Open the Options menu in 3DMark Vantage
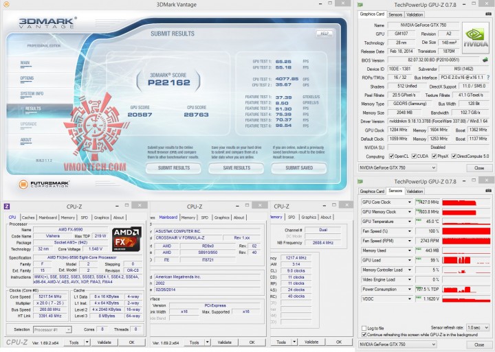The width and height of the screenshot is (495, 352). coord(27,78)
